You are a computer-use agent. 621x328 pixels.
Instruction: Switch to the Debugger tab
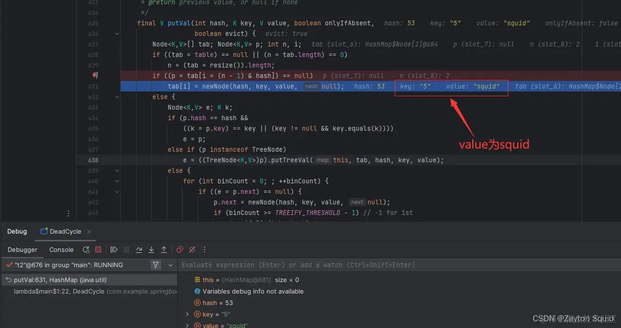tap(23, 249)
